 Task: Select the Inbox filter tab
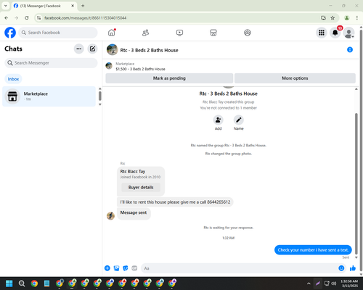pyautogui.click(x=13, y=79)
